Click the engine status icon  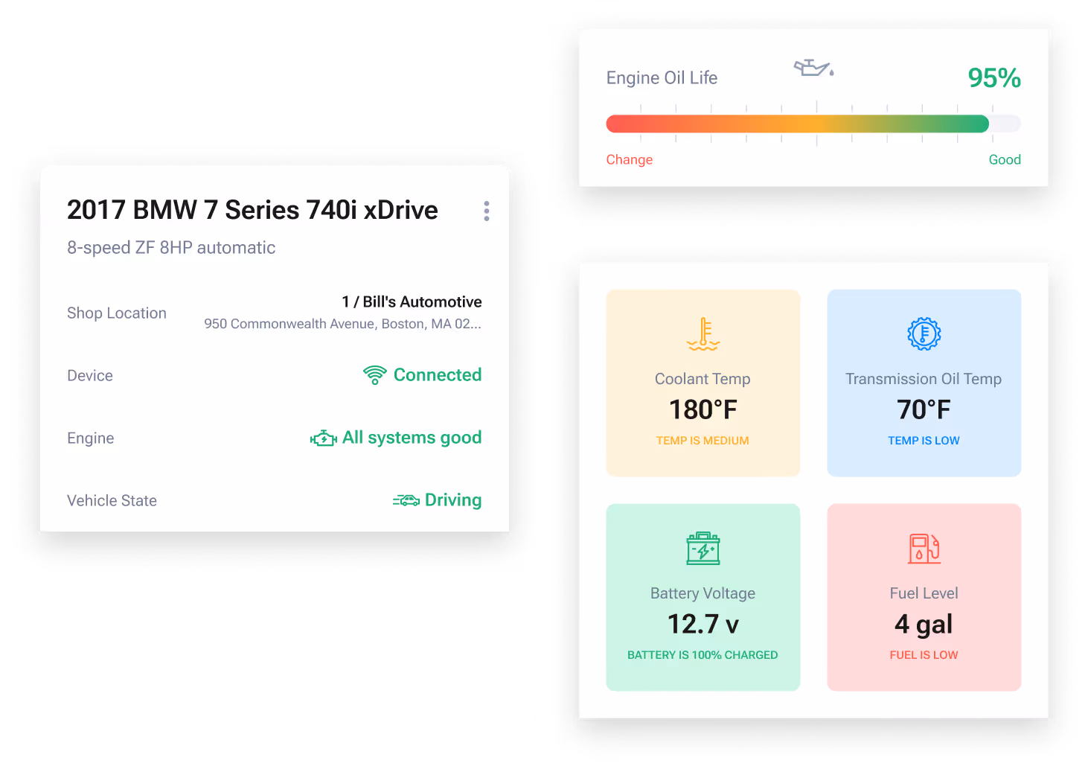324,438
